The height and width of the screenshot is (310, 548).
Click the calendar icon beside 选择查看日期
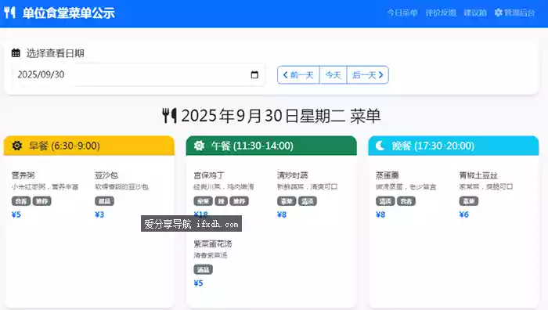(16, 53)
